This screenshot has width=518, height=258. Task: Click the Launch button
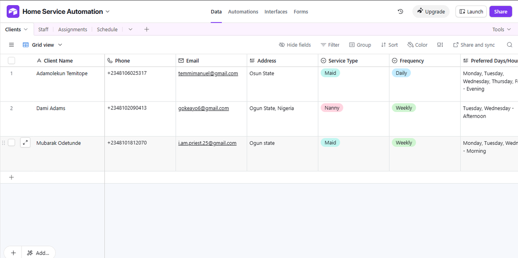471,12
